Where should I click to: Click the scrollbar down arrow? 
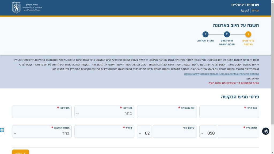[272, 152]
